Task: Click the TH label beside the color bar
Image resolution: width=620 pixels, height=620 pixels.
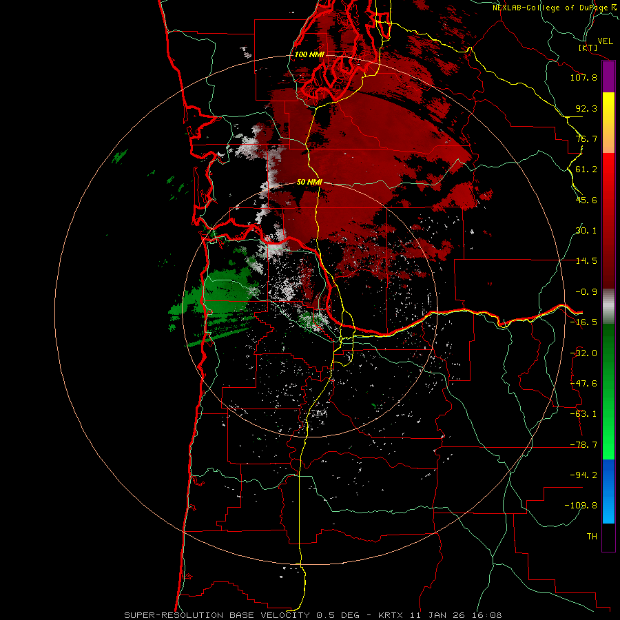Action: [x=592, y=536]
